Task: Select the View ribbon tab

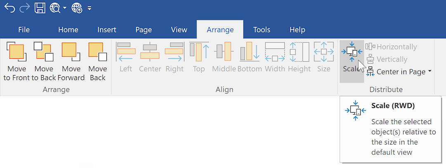Action: pyautogui.click(x=179, y=30)
